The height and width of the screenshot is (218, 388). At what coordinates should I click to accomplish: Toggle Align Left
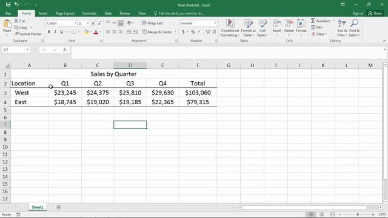[108, 32]
